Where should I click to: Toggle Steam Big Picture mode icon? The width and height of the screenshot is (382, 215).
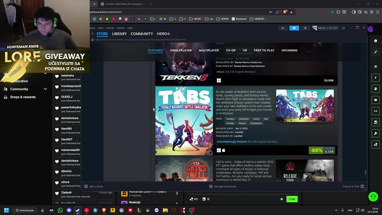(343, 28)
